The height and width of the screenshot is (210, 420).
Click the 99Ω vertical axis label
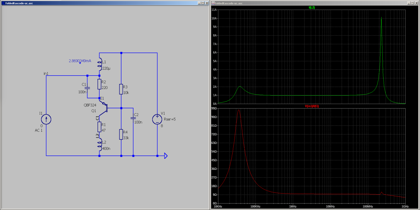click(x=214, y=108)
